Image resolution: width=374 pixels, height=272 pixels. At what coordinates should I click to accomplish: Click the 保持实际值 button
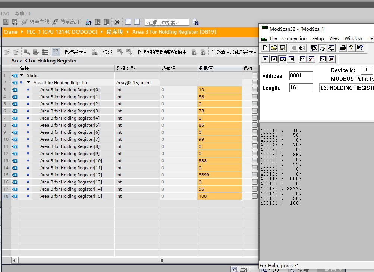(x=75, y=52)
